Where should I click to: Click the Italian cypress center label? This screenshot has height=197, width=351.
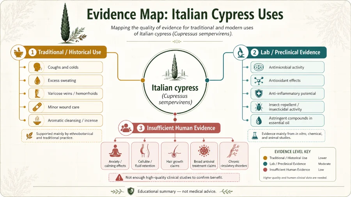(175, 88)
